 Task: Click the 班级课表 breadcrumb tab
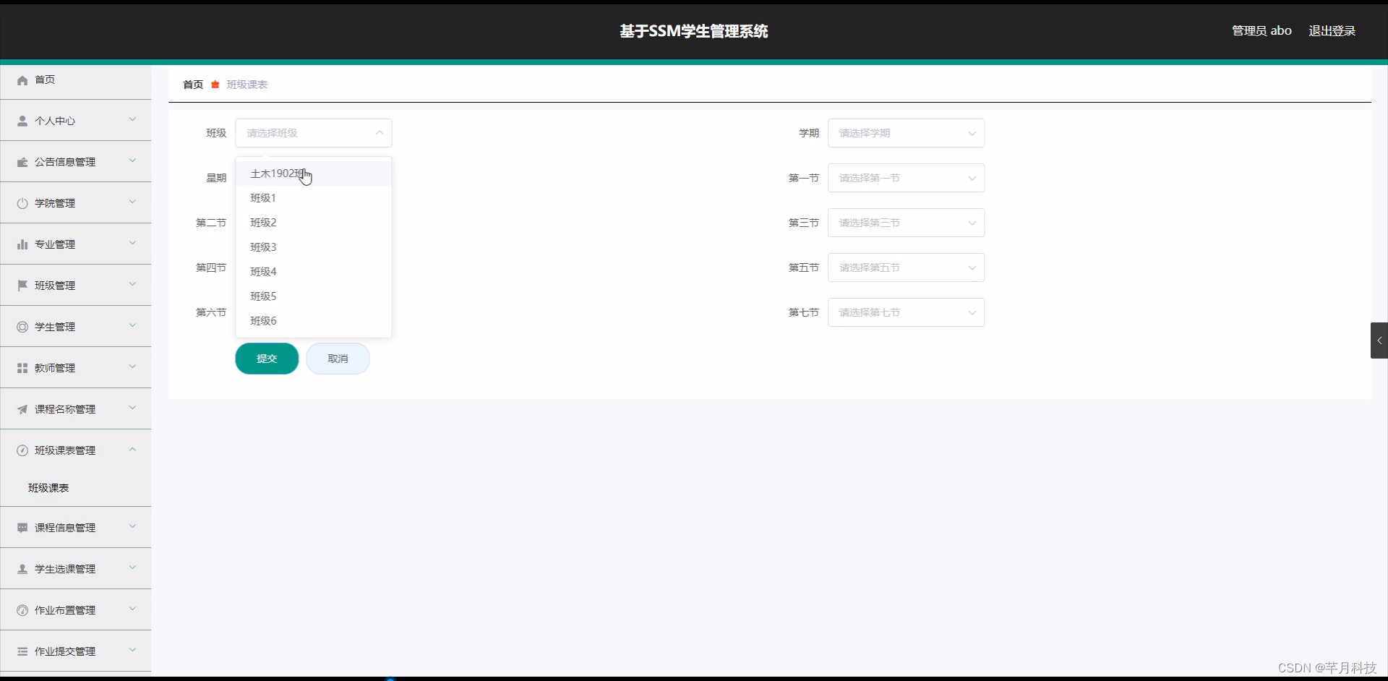pos(247,85)
